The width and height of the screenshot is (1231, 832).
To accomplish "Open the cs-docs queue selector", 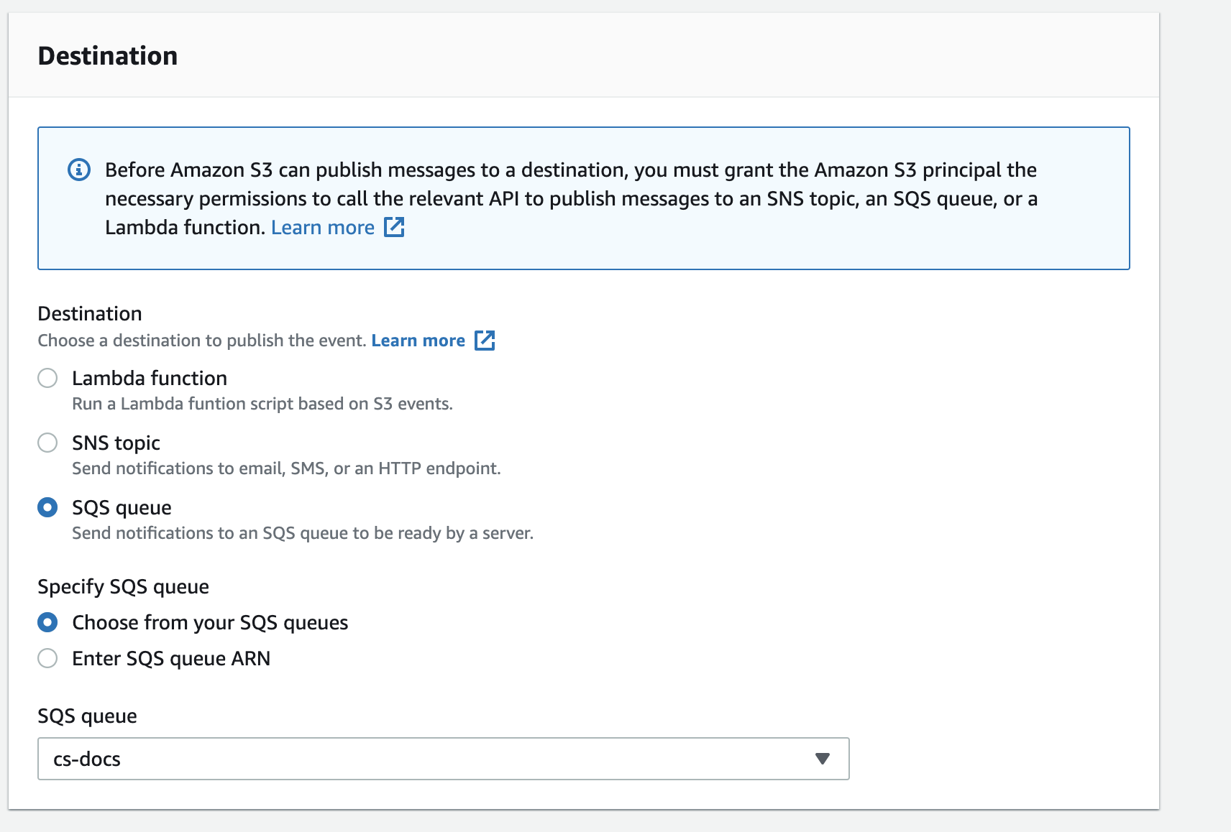I will [444, 759].
